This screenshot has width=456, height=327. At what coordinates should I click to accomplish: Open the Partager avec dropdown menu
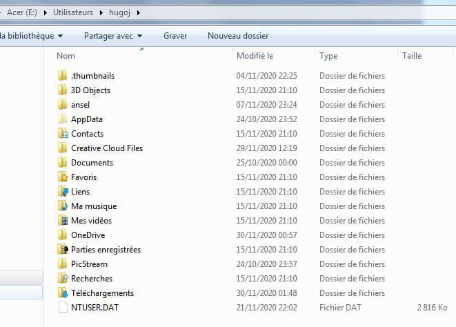click(x=113, y=36)
